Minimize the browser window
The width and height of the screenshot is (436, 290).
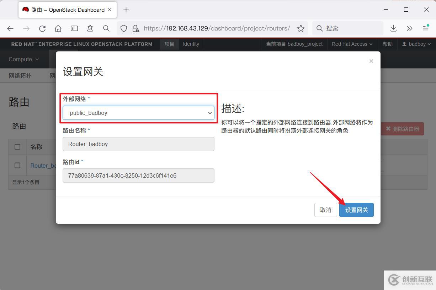click(387, 10)
